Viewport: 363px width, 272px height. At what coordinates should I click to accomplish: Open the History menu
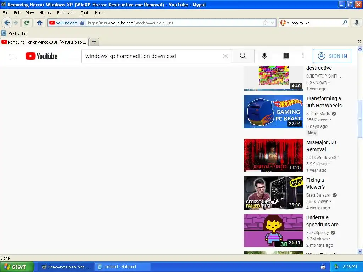(45, 13)
